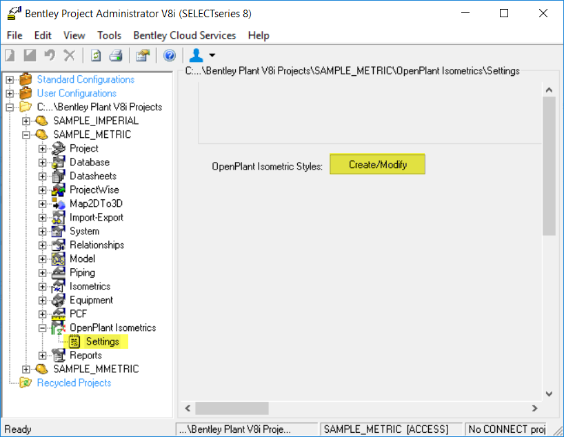Click the Properties toolbar icon
The height and width of the screenshot is (437, 564).
click(143, 55)
